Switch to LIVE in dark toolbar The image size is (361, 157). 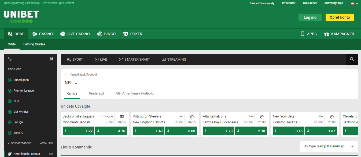click(101, 59)
